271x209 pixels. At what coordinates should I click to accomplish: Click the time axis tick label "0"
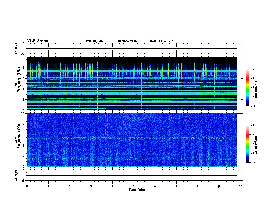pos(27,186)
